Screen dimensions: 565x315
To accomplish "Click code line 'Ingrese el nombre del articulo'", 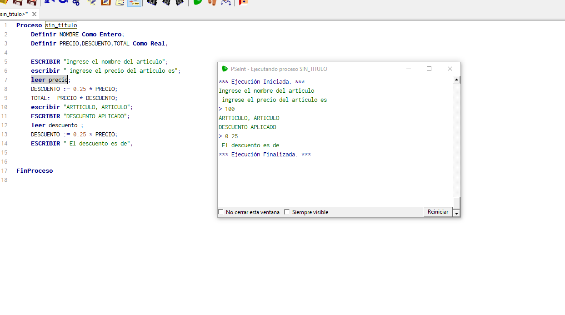I will 100,62.
